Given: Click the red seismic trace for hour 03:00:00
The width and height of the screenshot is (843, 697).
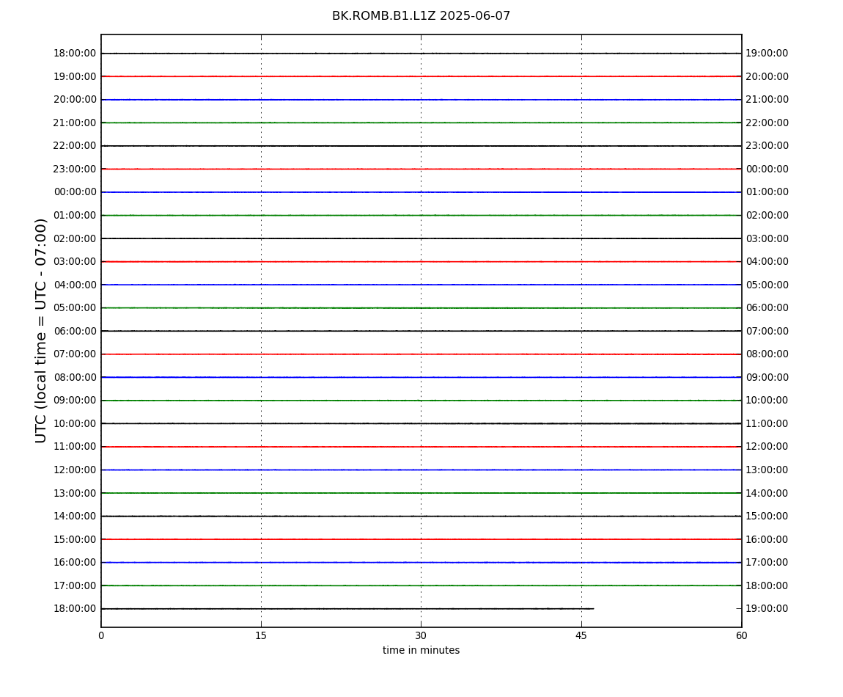Looking at the screenshot, I should (x=421, y=262).
